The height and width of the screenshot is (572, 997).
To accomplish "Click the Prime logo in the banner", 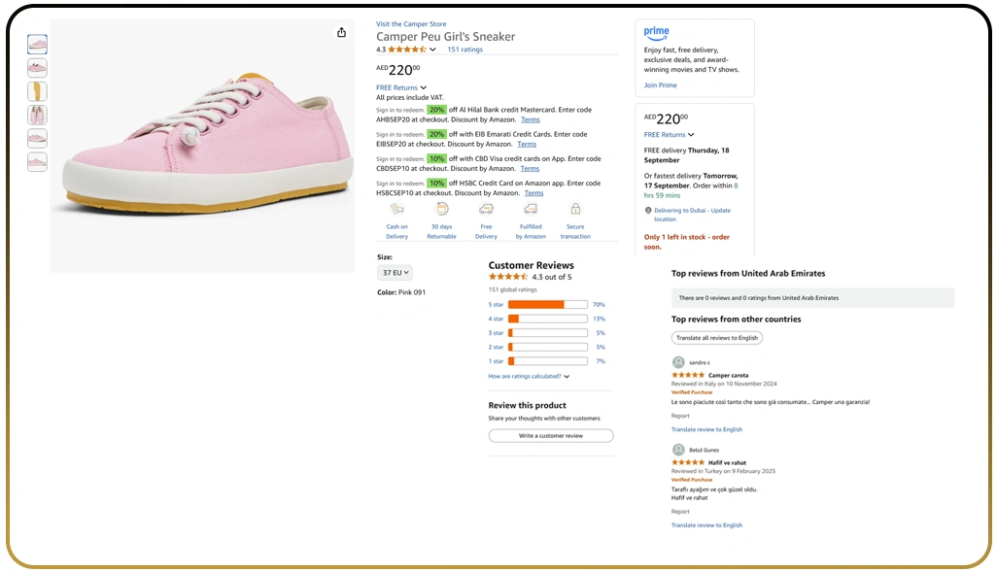I will (655, 32).
